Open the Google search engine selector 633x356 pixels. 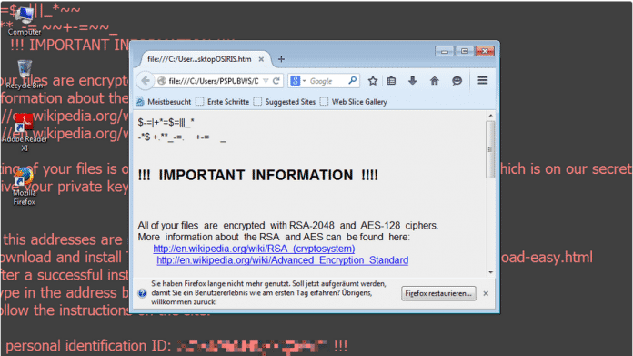pyautogui.click(x=298, y=81)
